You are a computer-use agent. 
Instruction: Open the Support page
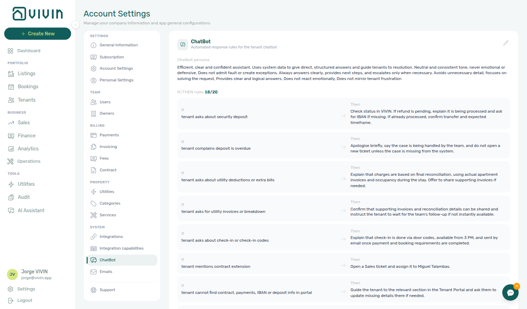tap(122, 290)
